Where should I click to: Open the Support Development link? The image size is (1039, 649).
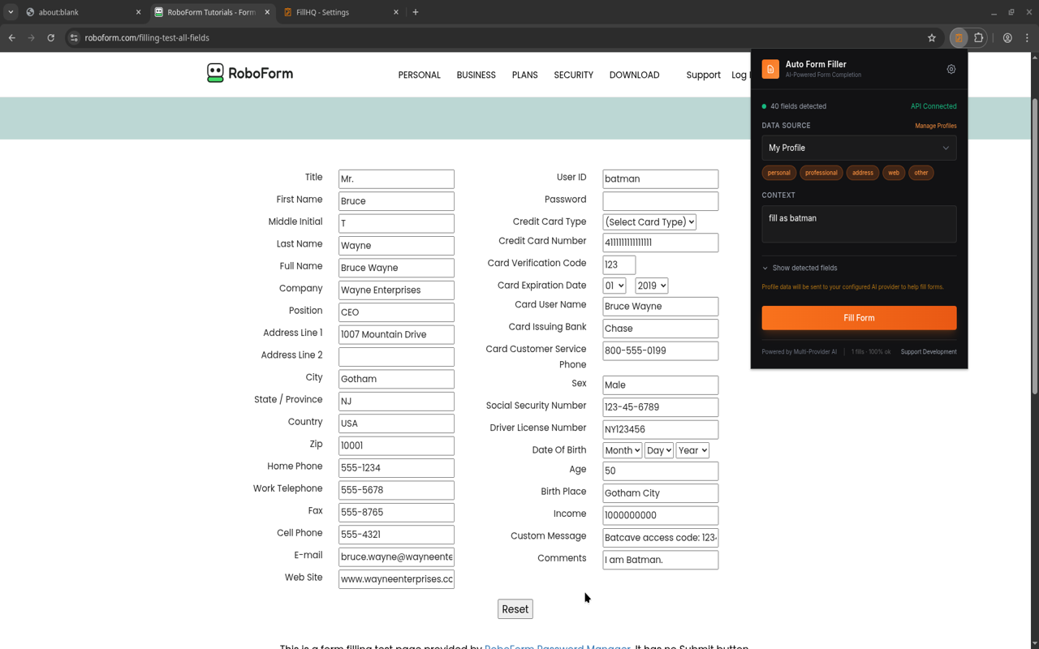tap(929, 352)
